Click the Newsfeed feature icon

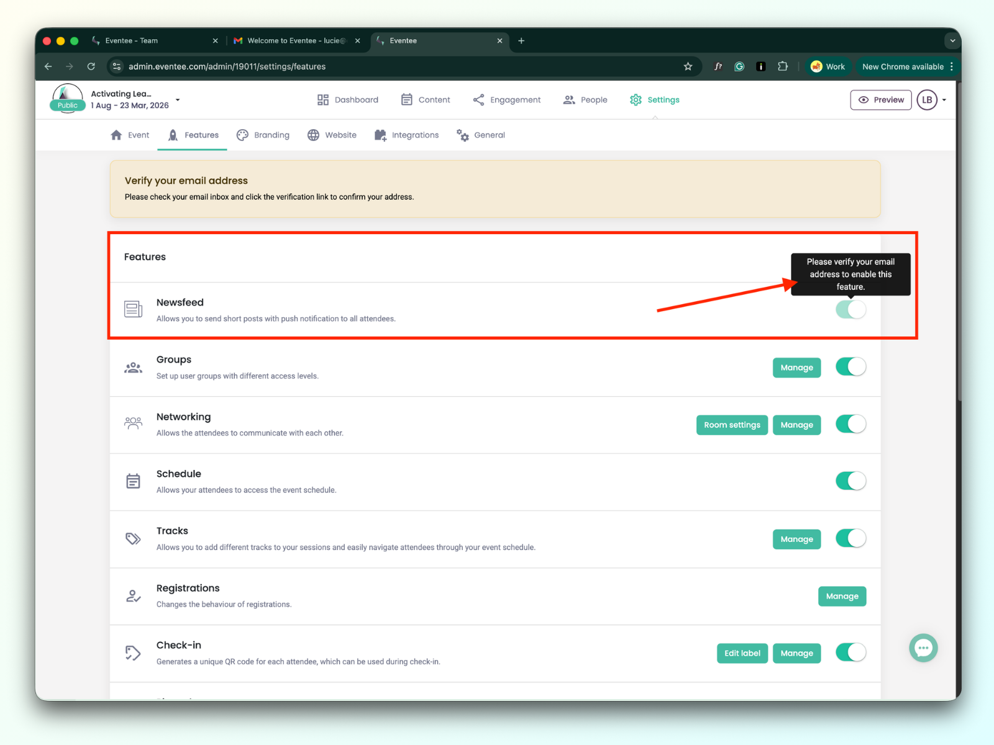point(134,309)
